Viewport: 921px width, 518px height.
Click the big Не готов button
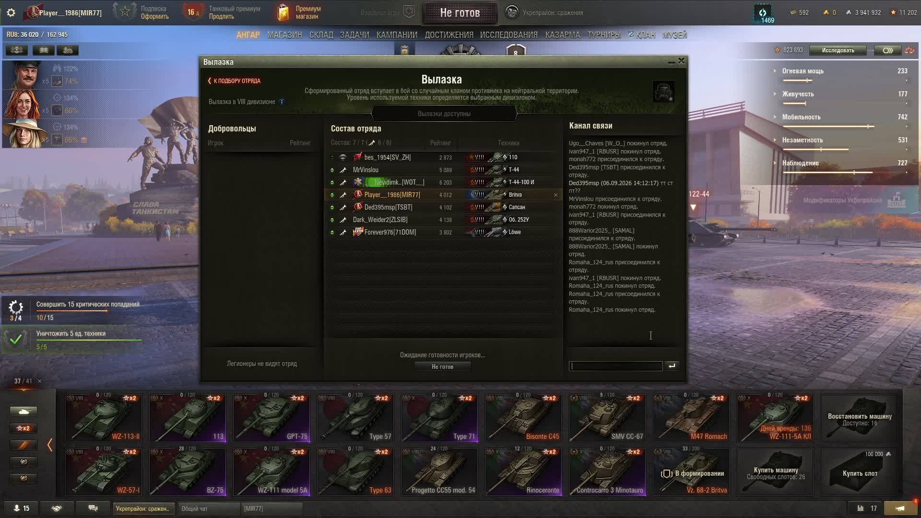460,13
